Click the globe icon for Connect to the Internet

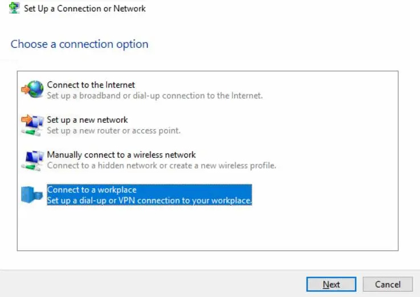point(32,89)
